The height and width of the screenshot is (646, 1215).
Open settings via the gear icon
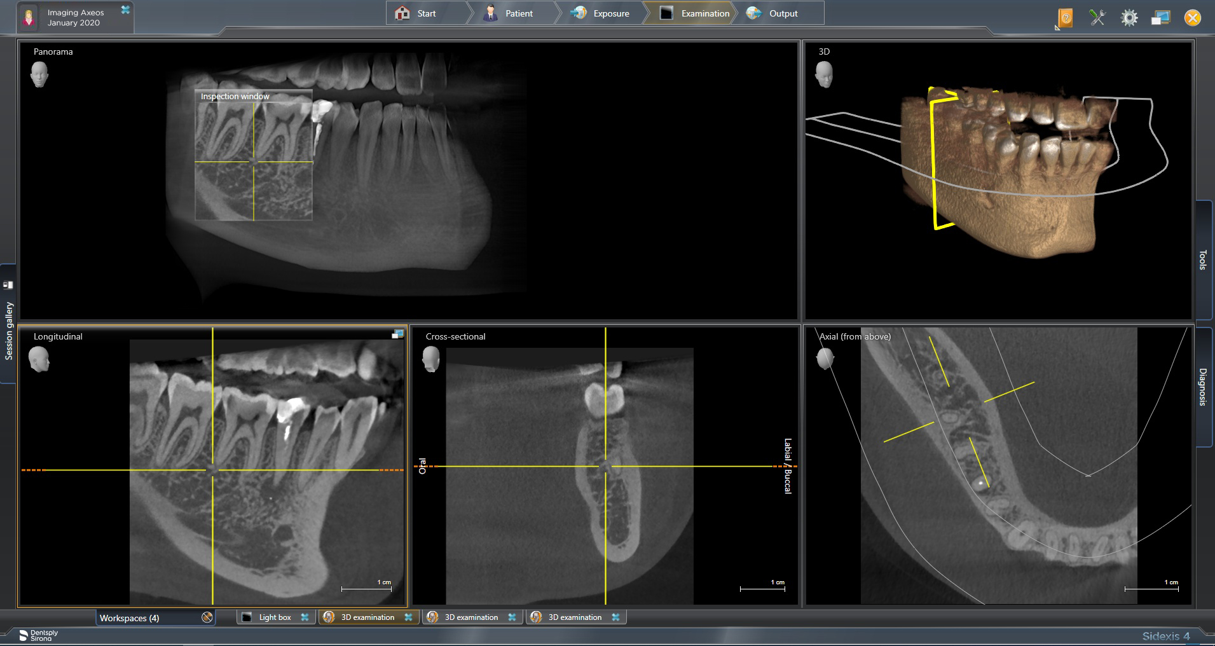[x=1129, y=17]
